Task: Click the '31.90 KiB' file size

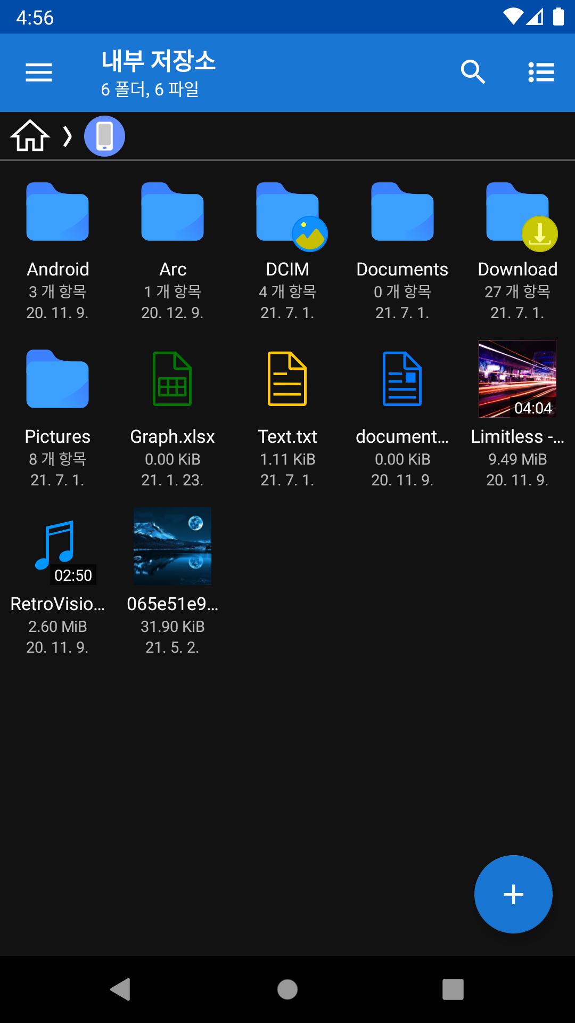Action: [x=172, y=627]
